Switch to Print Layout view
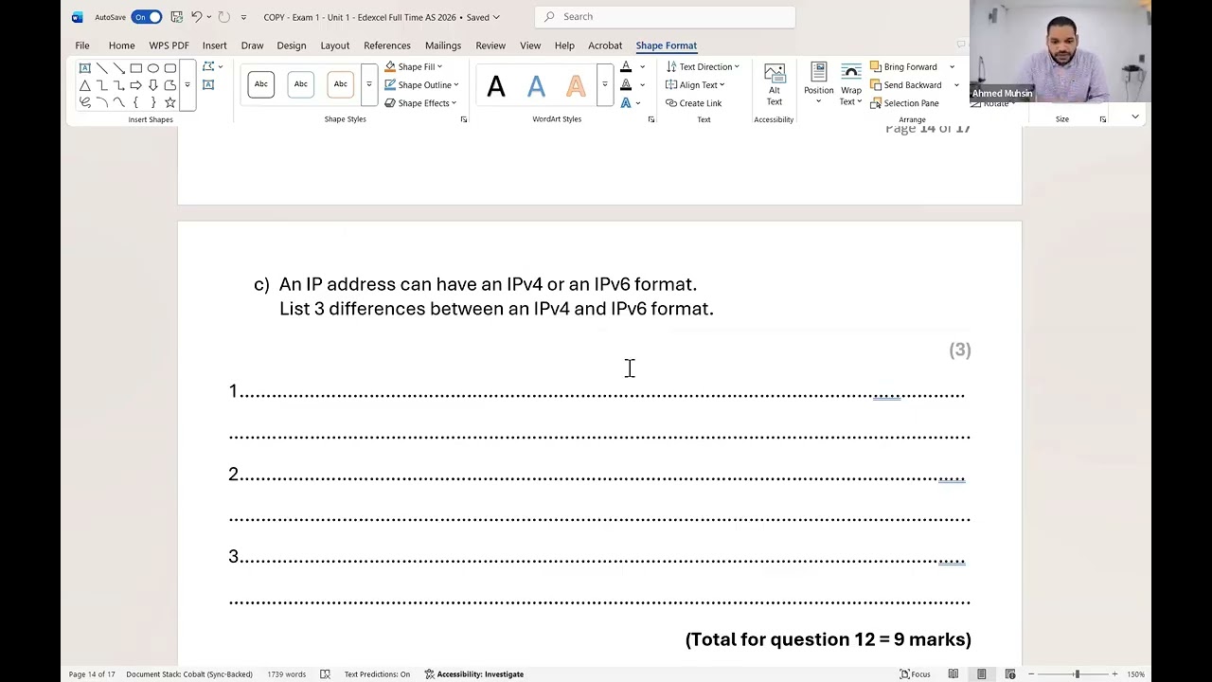The image size is (1212, 682). coord(982,674)
